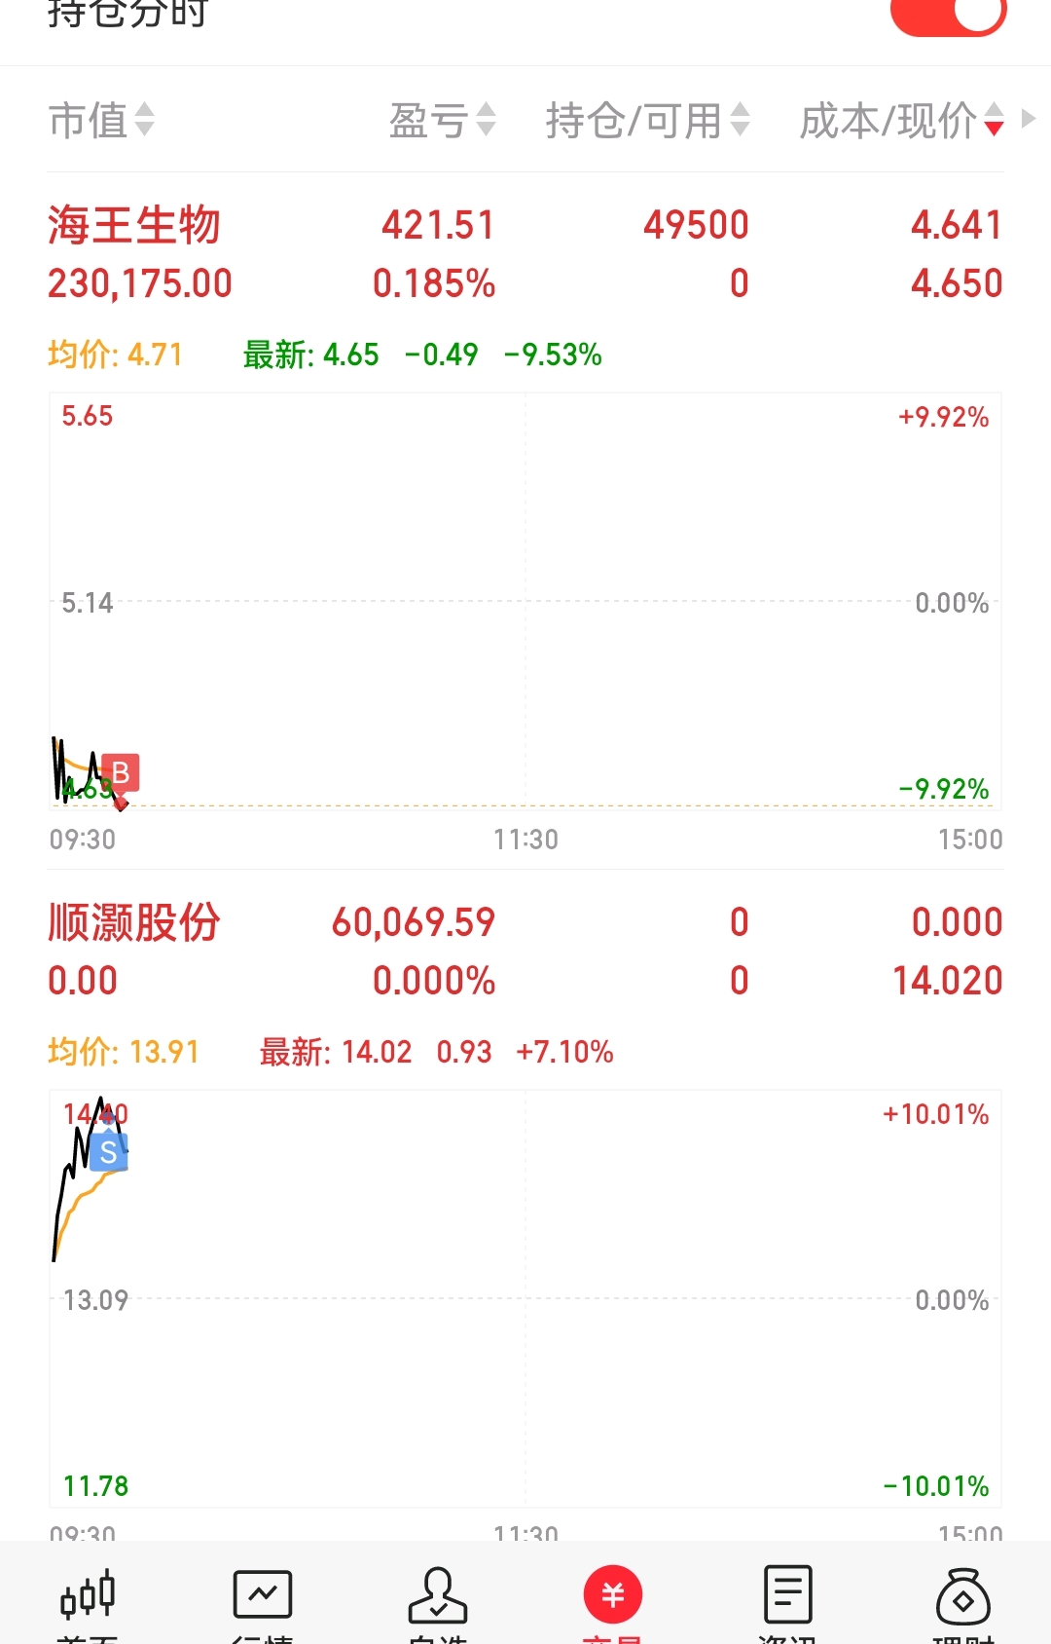This screenshot has height=1644, width=1051.
Task: Sort holdings by 盈亏 column
Action: coord(443,121)
